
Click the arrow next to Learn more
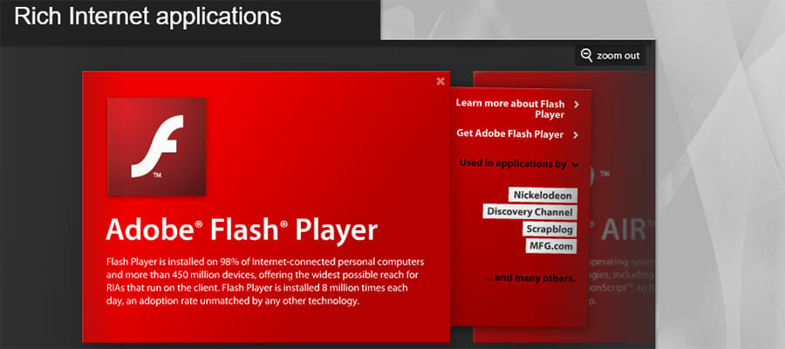(577, 105)
